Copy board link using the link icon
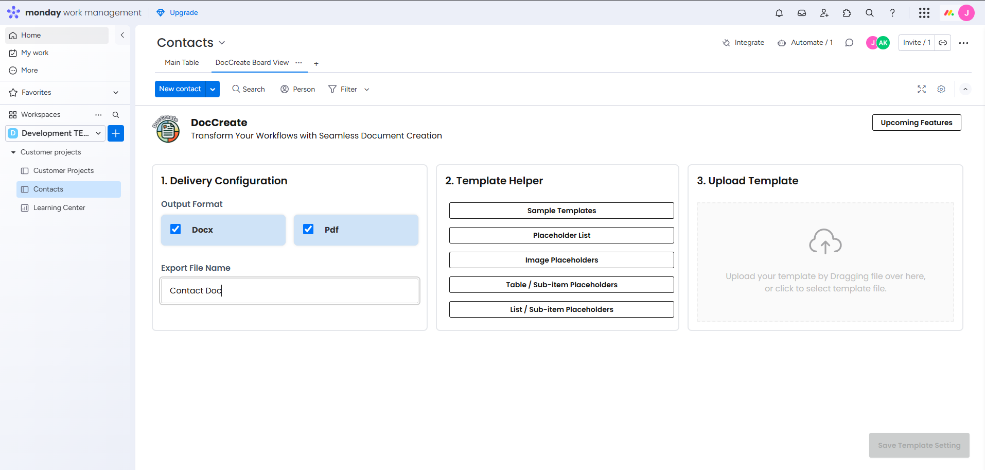The image size is (985, 470). pos(943,43)
